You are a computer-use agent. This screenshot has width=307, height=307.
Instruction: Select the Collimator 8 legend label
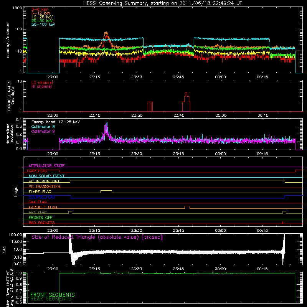click(43, 127)
